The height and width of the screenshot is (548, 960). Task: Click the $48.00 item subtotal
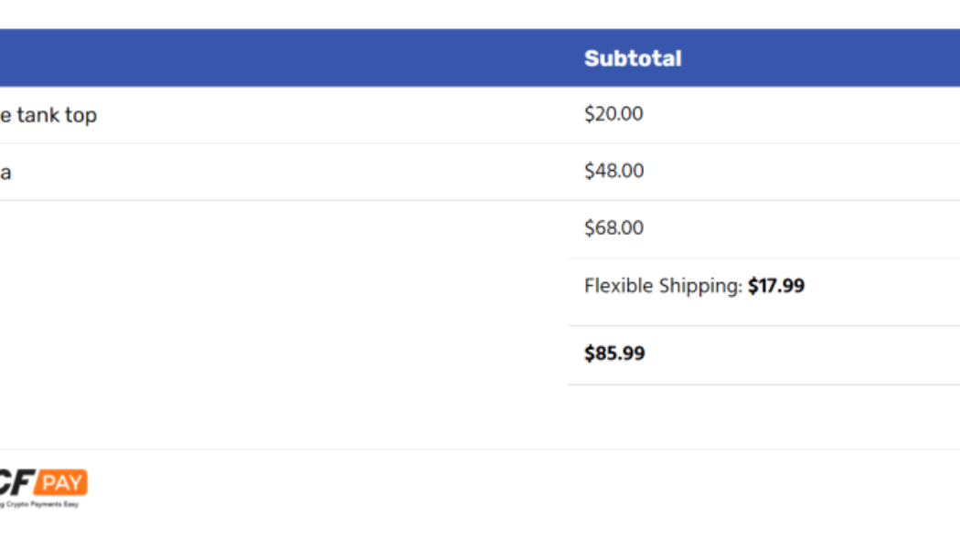pos(613,171)
